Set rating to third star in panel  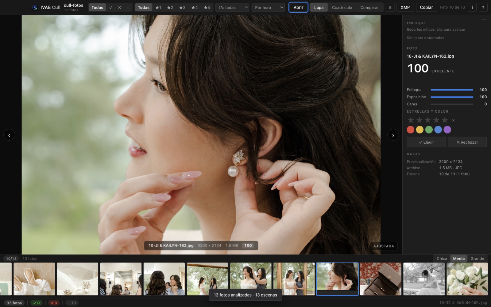point(428,120)
